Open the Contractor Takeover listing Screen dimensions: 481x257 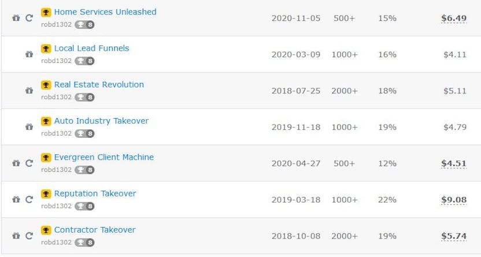[x=95, y=230]
